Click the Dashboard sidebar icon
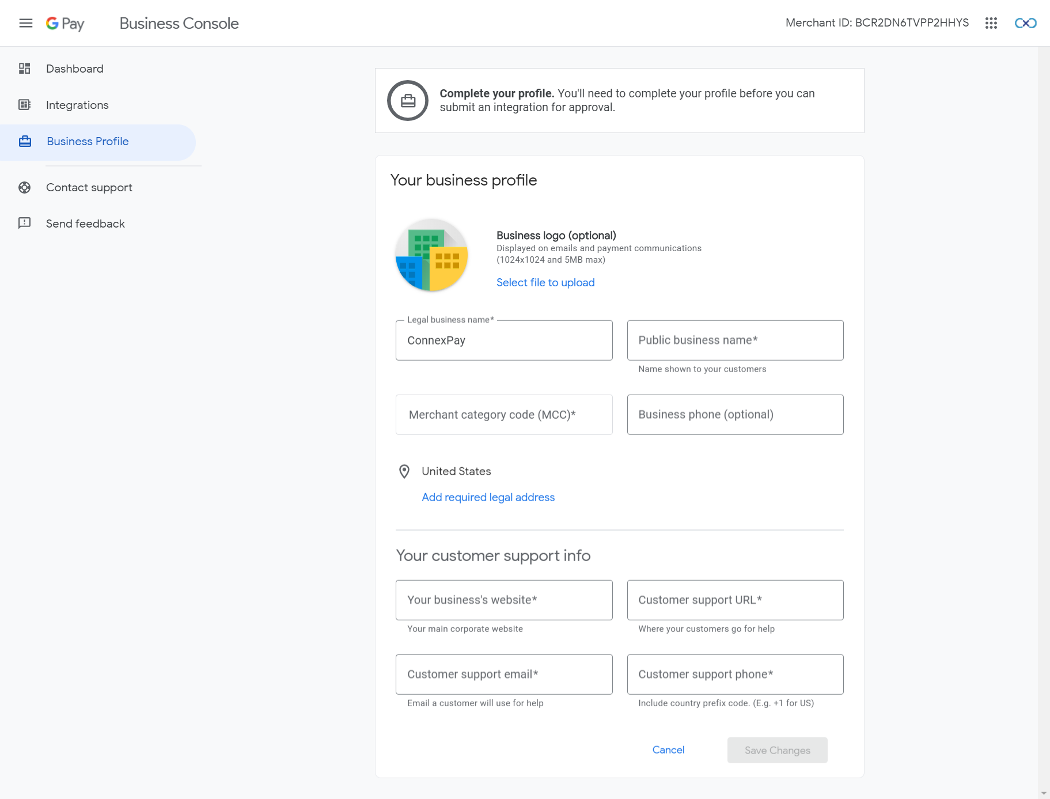Viewport: 1050px width, 799px height. click(x=24, y=69)
